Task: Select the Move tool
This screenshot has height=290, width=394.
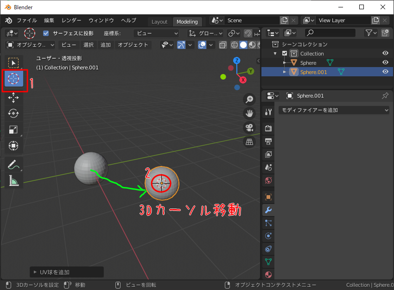Action: 13,98
